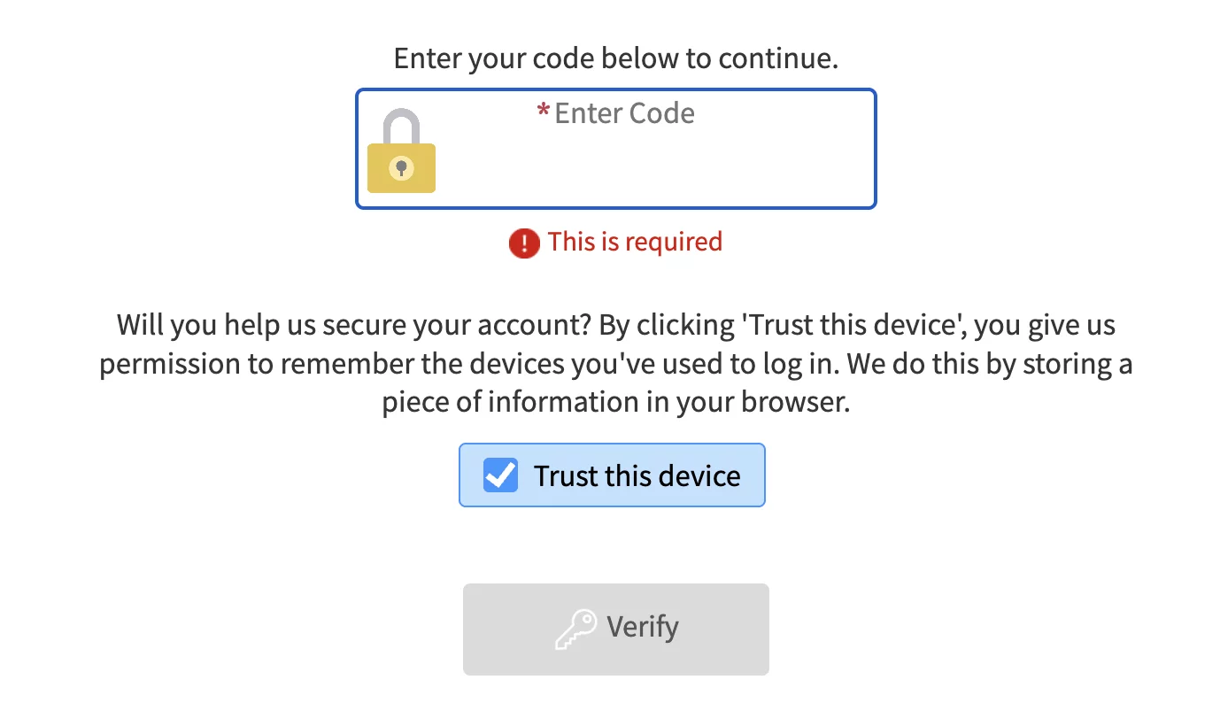Screen dimensions: 1220x703
Task: Click the gray shackle of the padlock
Action: (401, 123)
